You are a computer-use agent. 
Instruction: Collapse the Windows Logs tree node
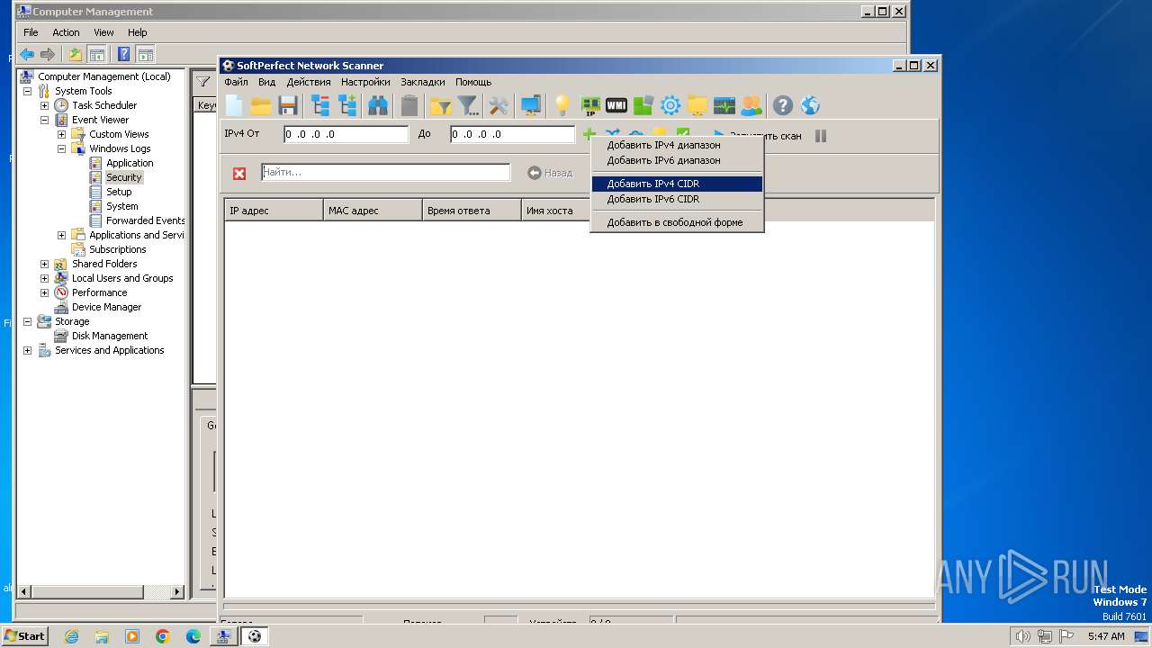click(61, 148)
